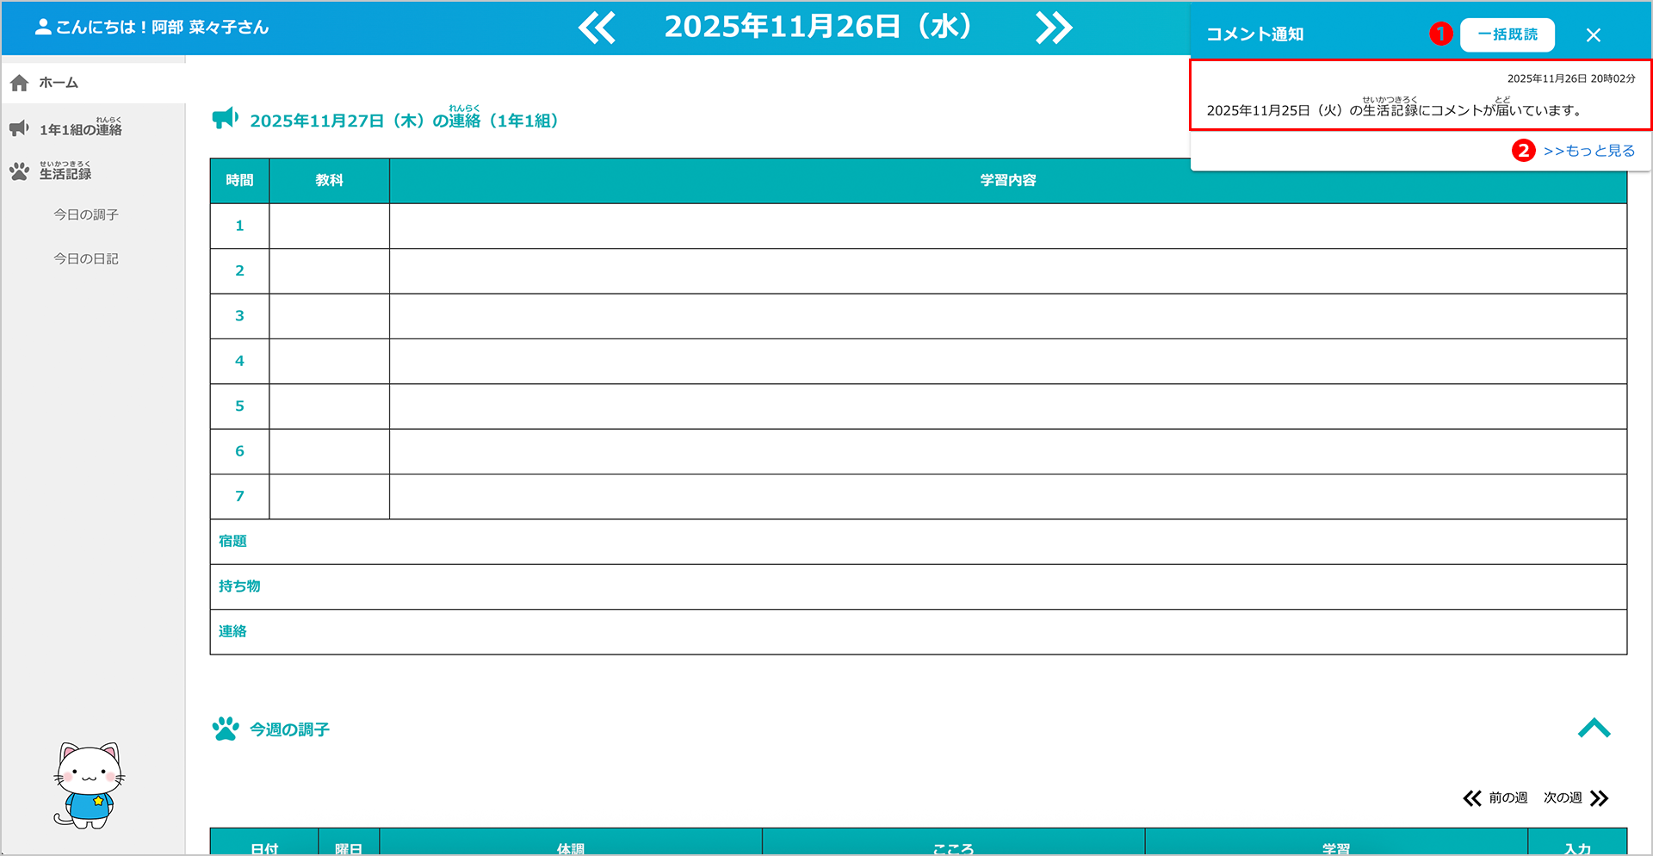Click the white cat mascot character
Screen dimensions: 1653x856
(89, 785)
